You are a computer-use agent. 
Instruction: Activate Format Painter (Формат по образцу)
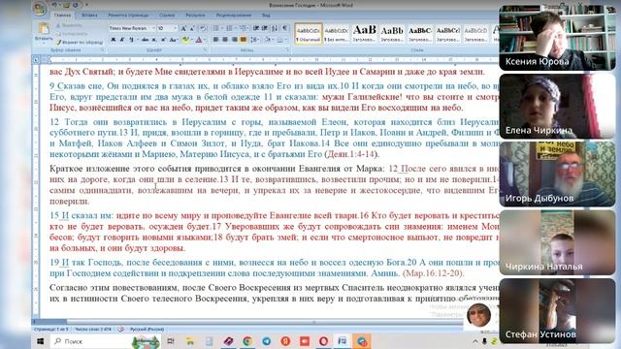(80, 42)
